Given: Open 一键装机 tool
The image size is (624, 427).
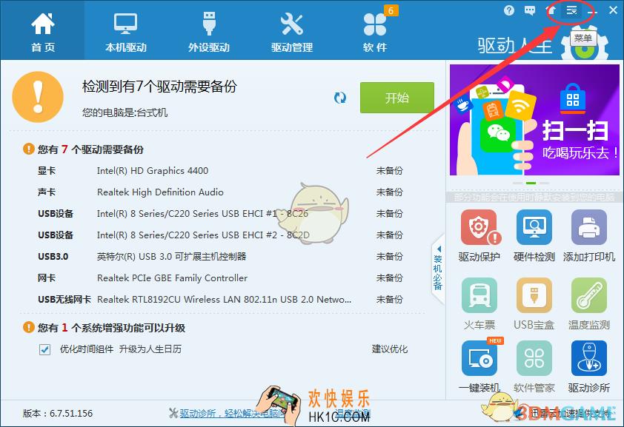Looking at the screenshot, I should tap(479, 366).
